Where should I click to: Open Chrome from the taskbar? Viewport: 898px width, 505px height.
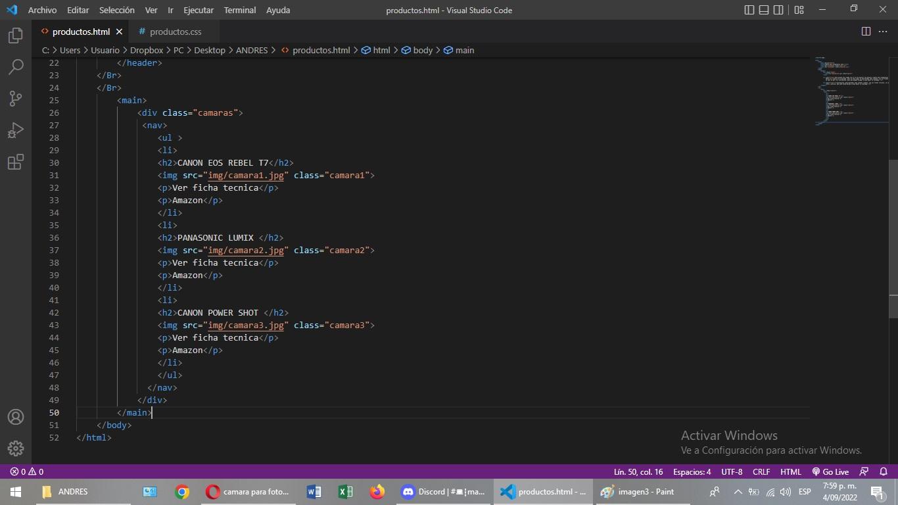(182, 492)
